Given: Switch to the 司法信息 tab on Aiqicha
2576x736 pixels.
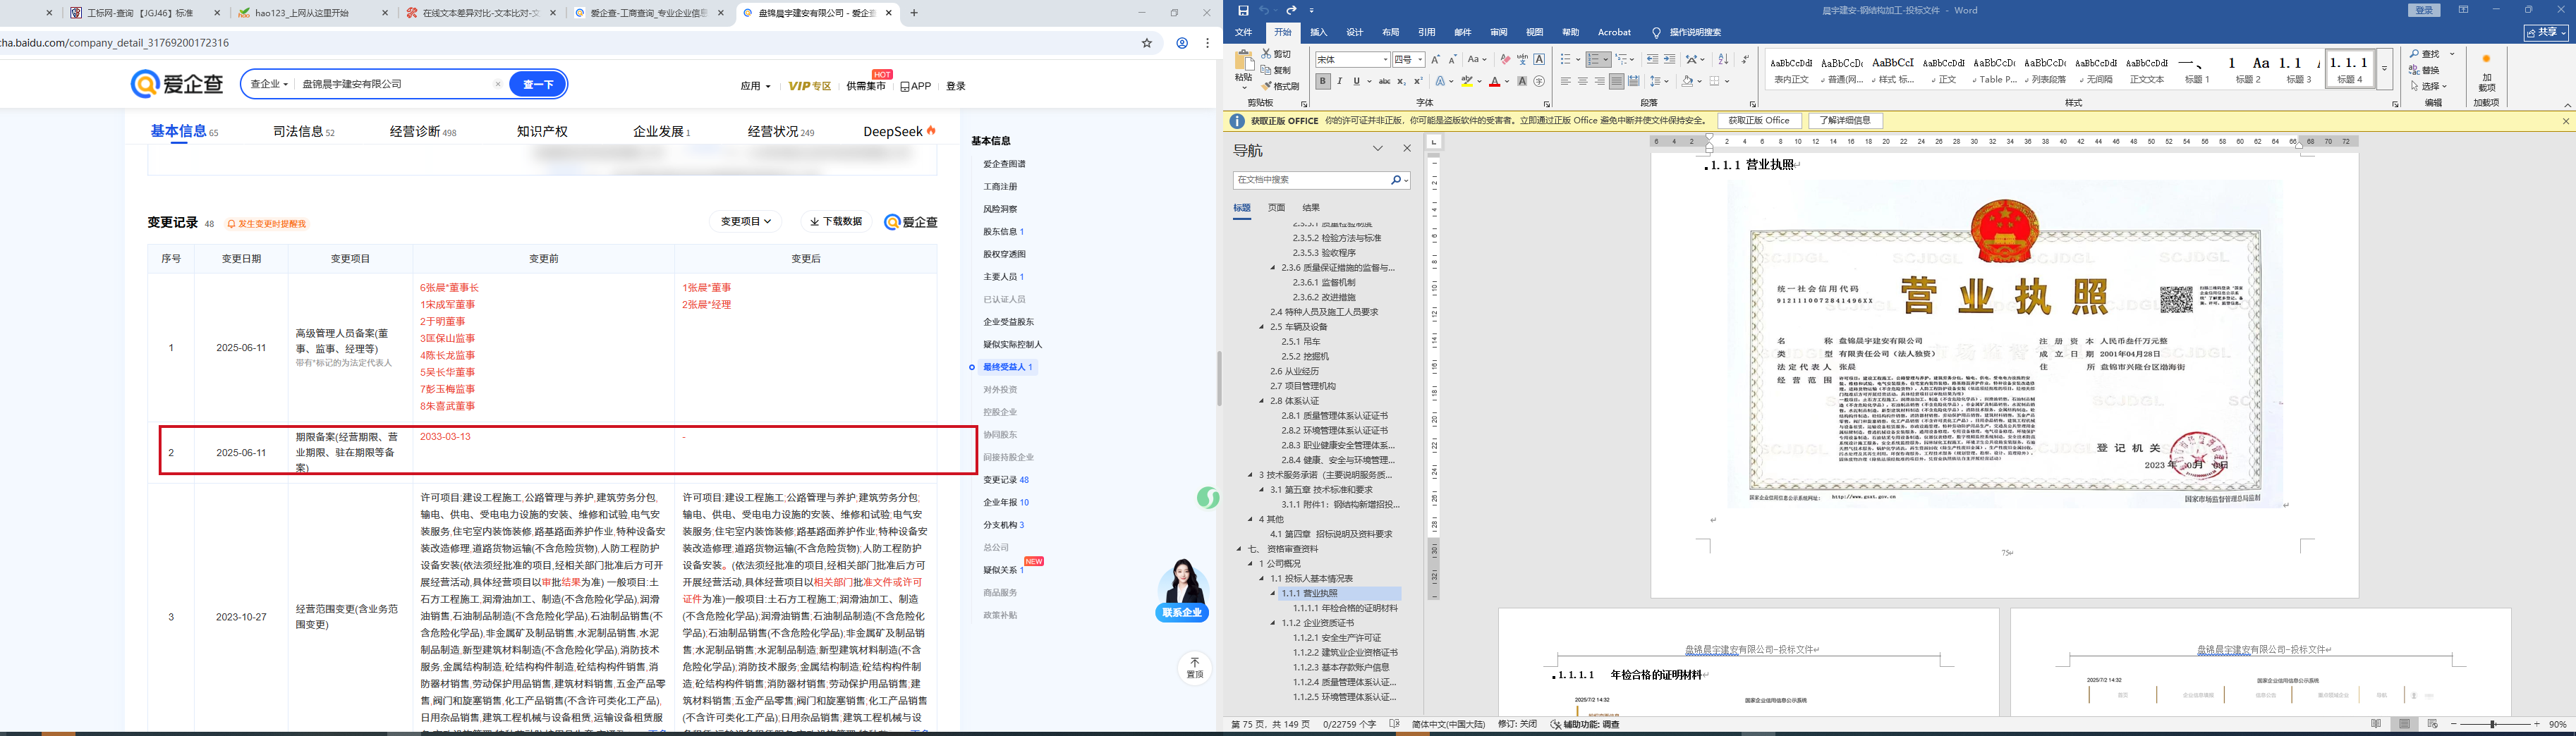Looking at the screenshot, I should pos(304,132).
